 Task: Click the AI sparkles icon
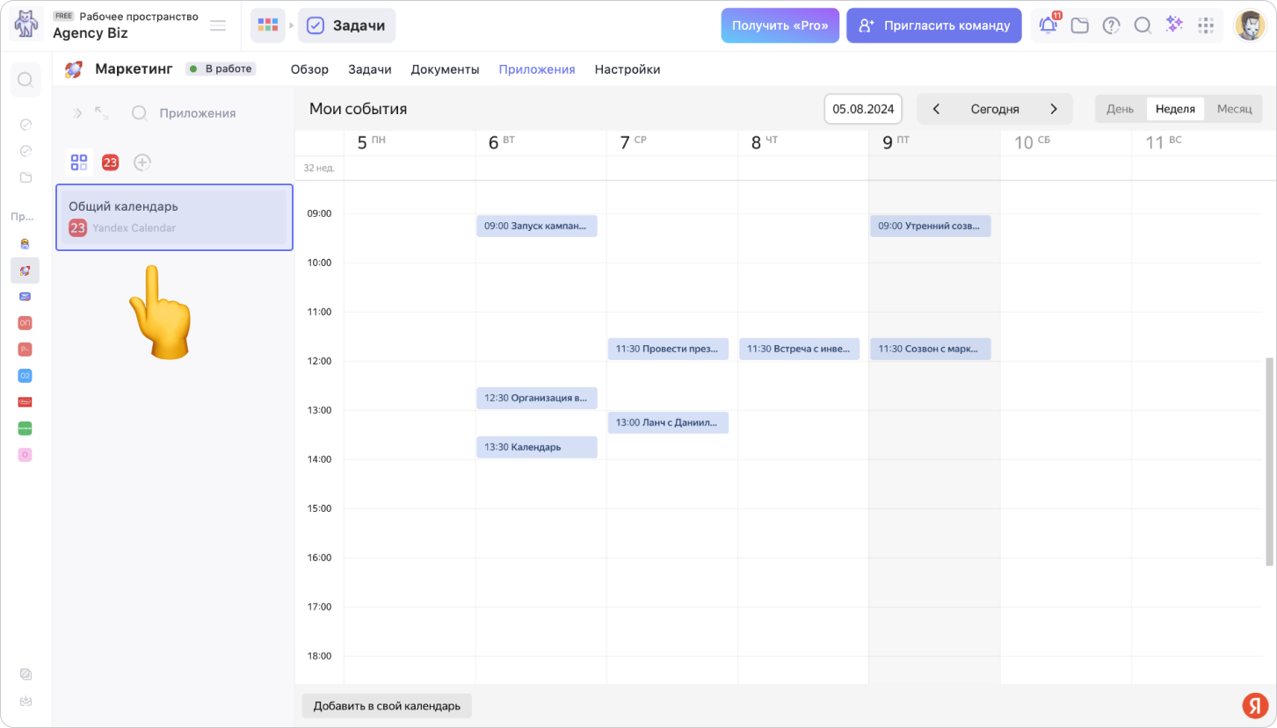[1174, 25]
